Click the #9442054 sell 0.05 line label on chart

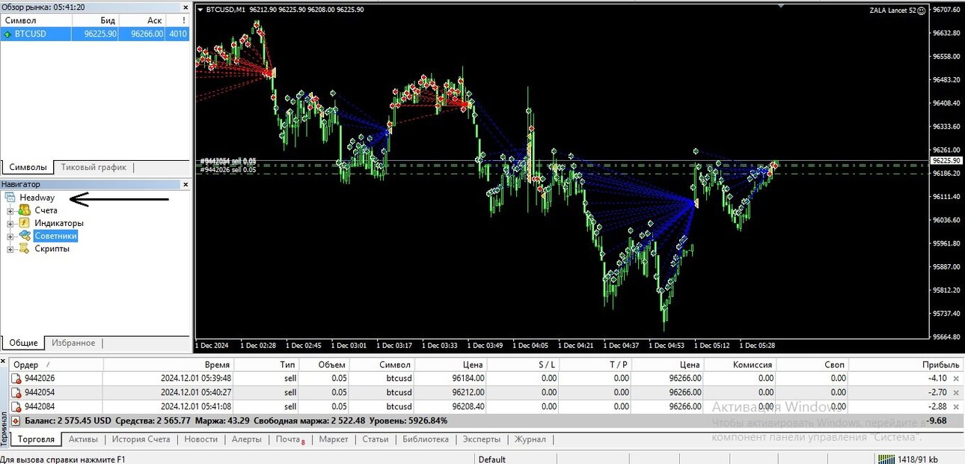(227, 161)
